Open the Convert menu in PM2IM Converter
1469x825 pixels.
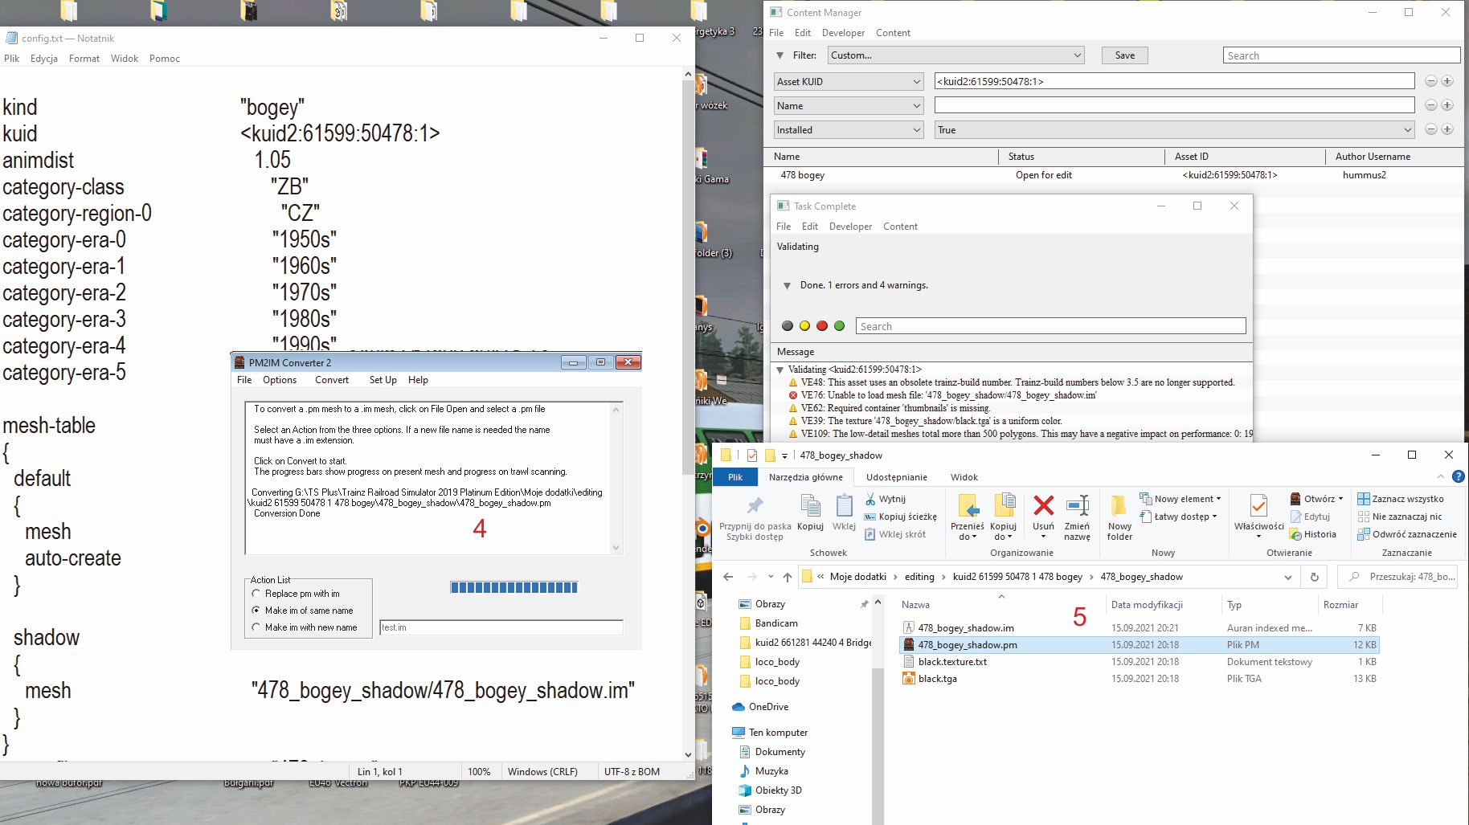coord(331,380)
